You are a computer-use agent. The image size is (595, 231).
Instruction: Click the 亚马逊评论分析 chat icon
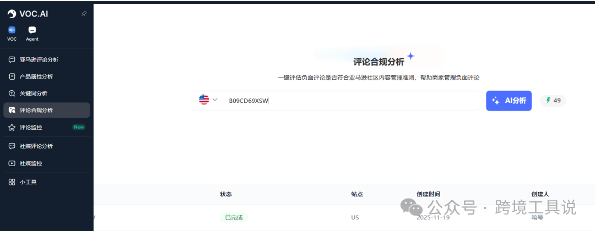(12, 59)
